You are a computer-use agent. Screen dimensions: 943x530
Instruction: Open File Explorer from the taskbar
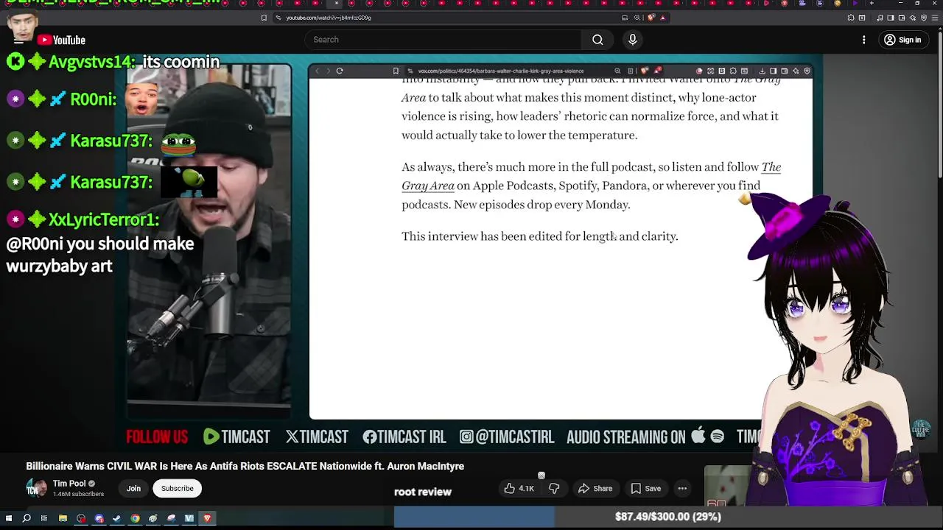click(x=63, y=518)
